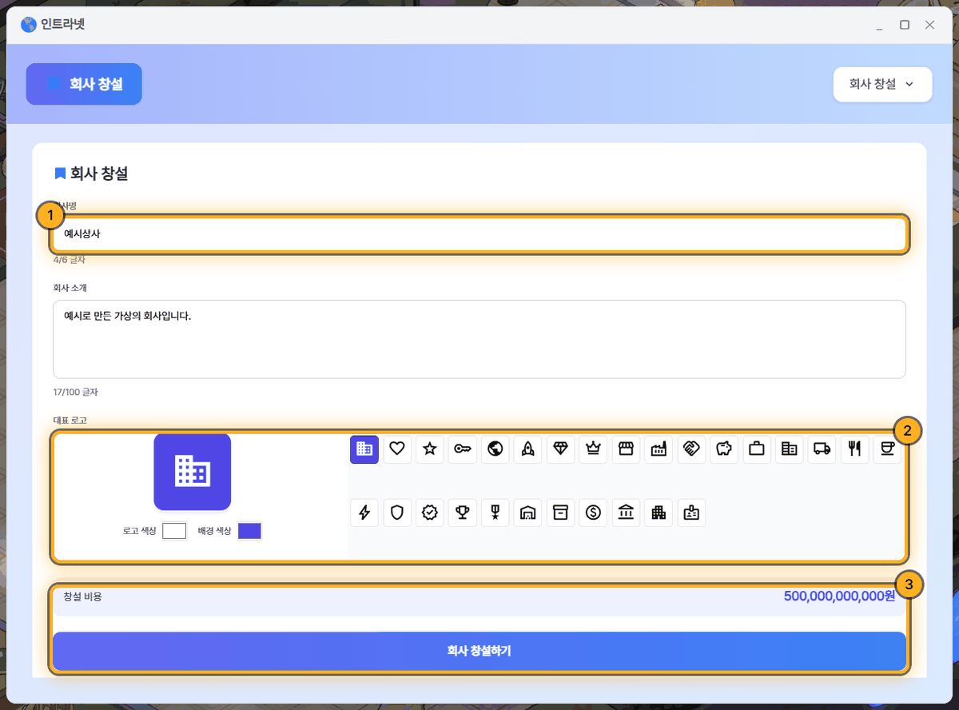
Task: Click the 회사 창설하기 button
Action: coord(479,651)
